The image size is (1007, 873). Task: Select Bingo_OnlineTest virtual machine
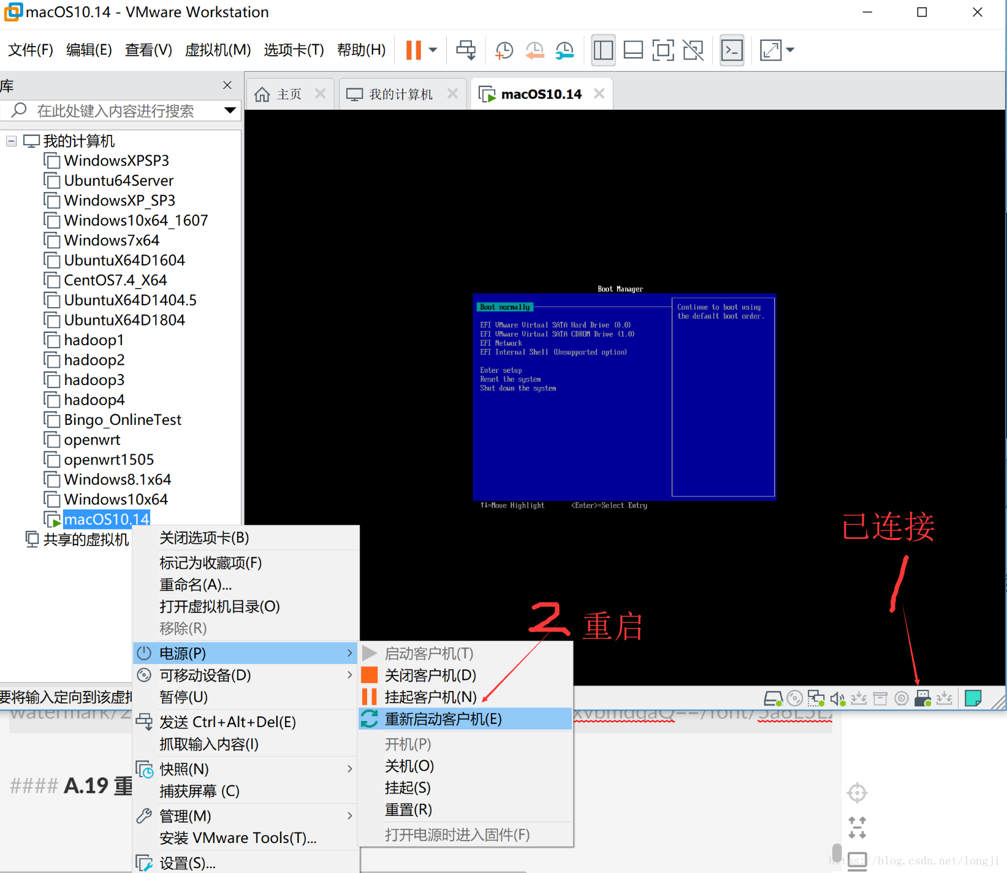click(x=123, y=420)
